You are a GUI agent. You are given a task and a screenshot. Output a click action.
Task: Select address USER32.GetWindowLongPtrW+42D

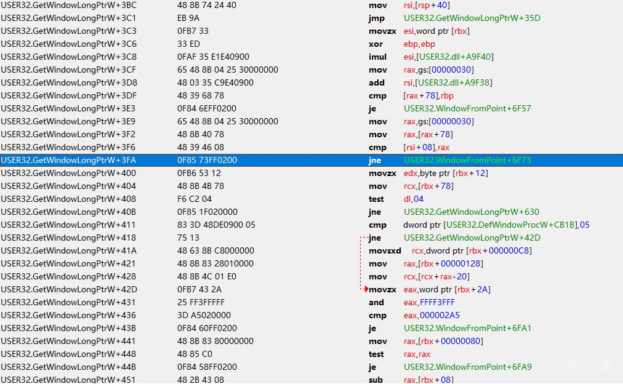[x=69, y=289]
